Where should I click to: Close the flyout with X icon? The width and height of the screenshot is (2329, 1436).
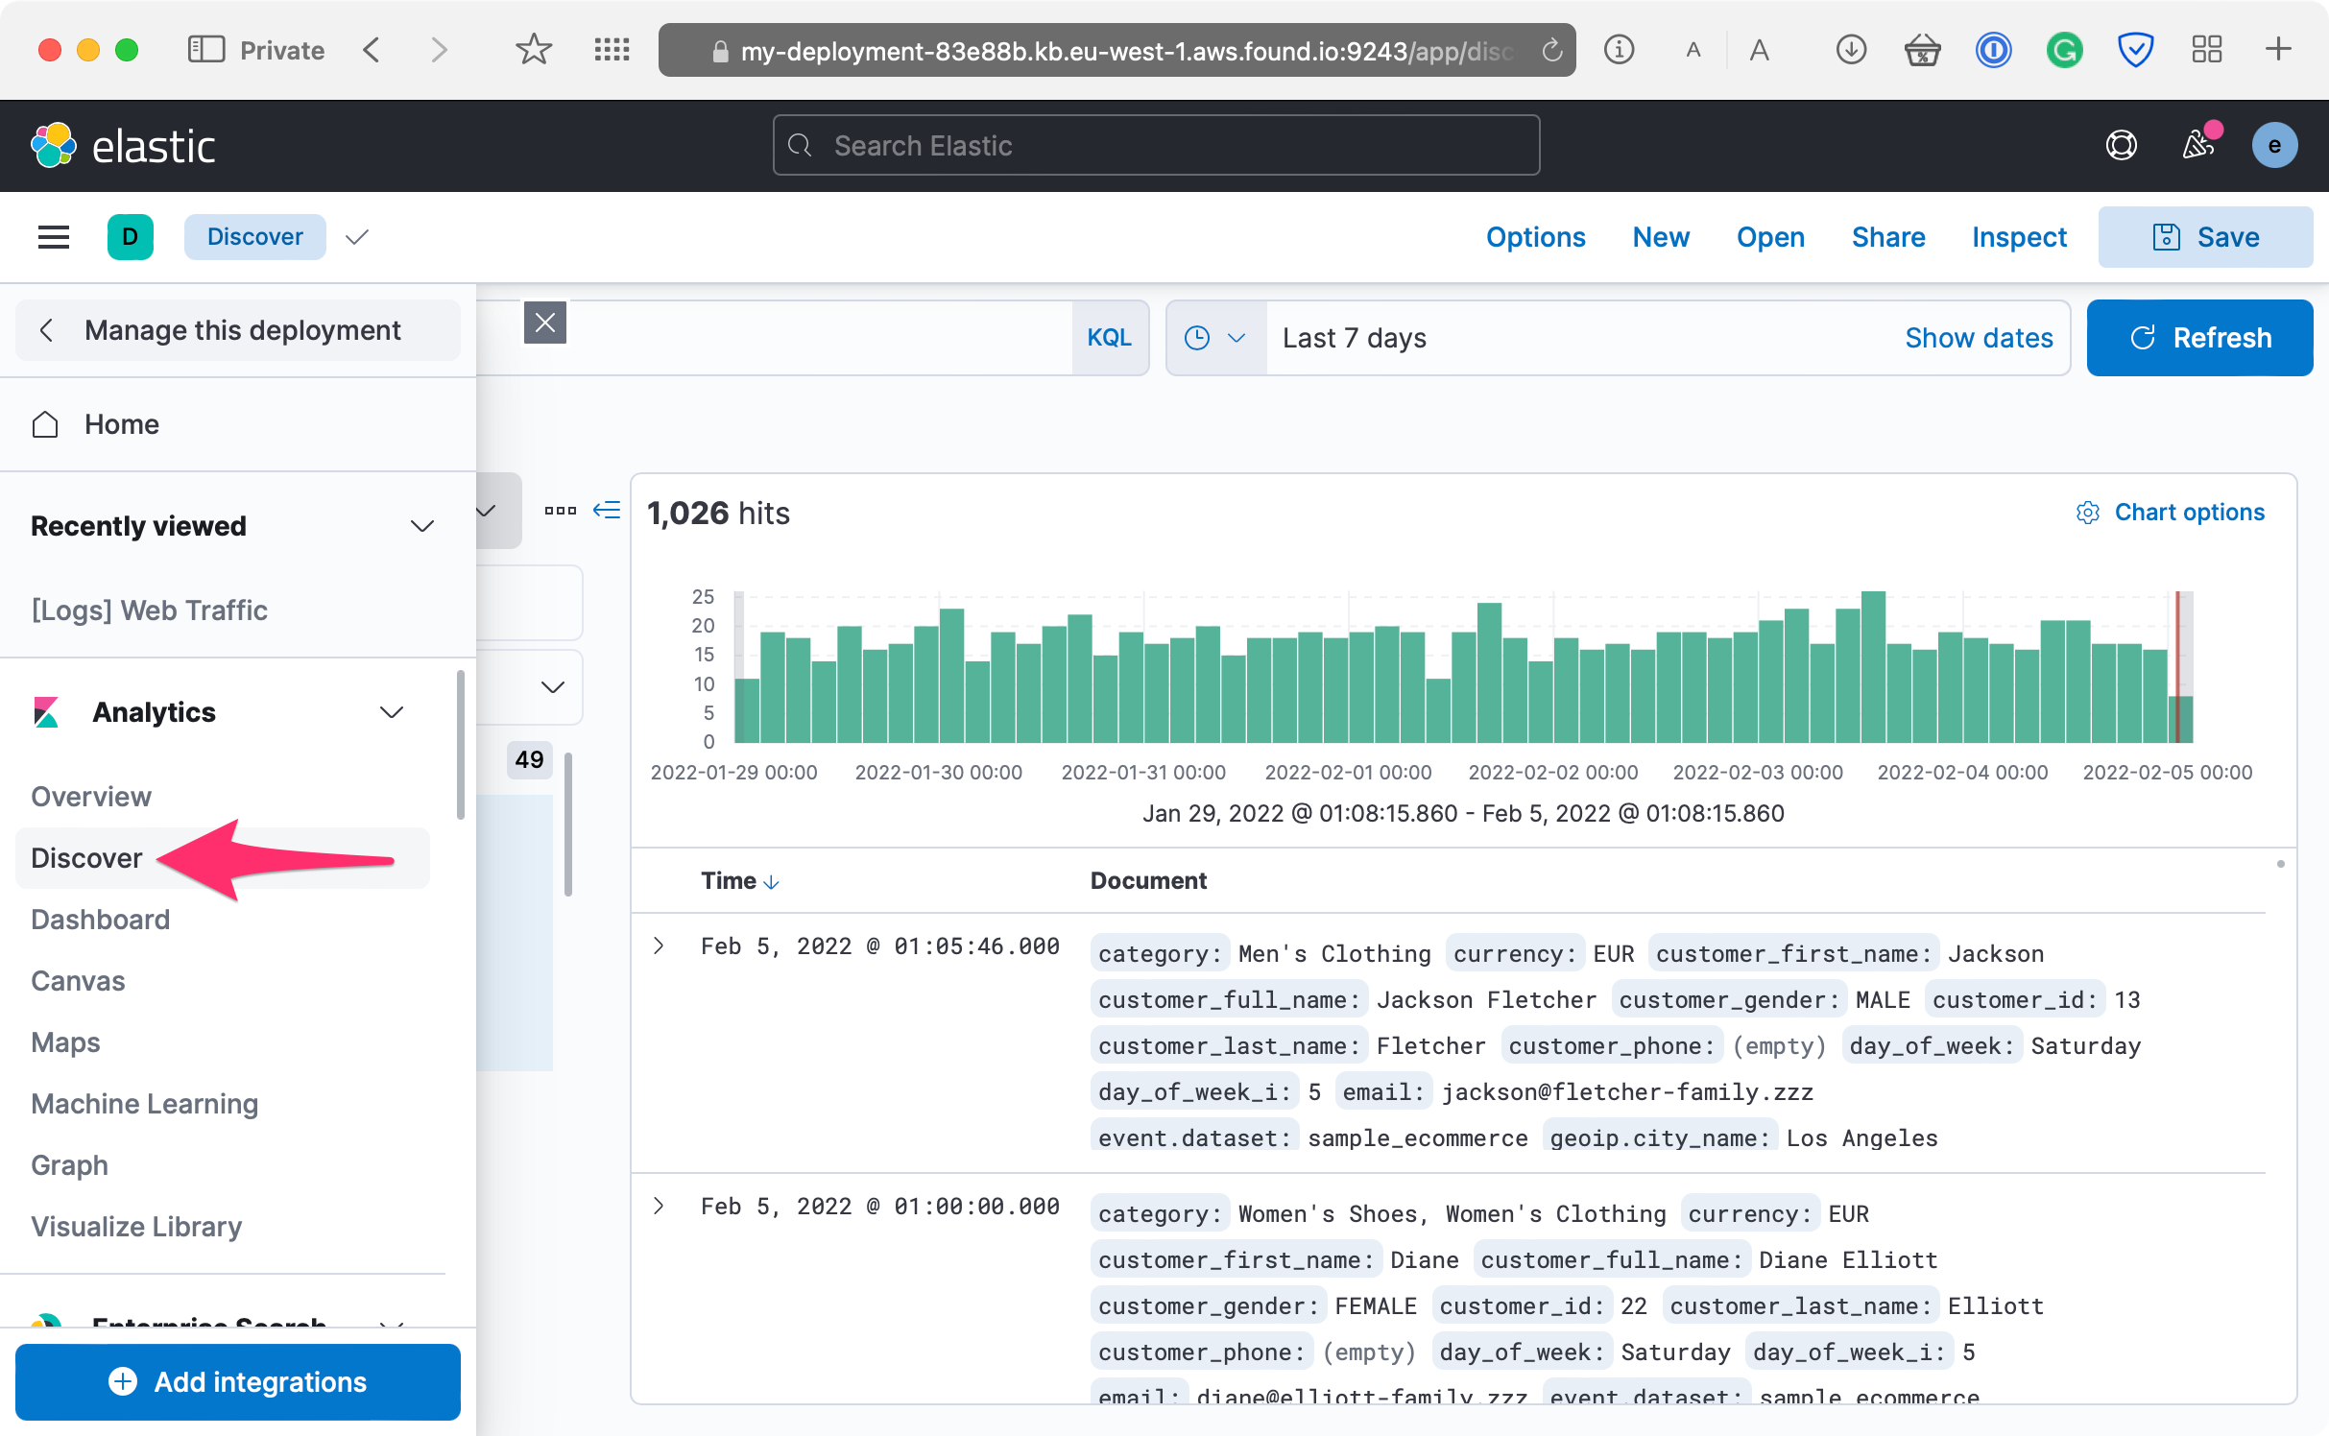click(544, 323)
